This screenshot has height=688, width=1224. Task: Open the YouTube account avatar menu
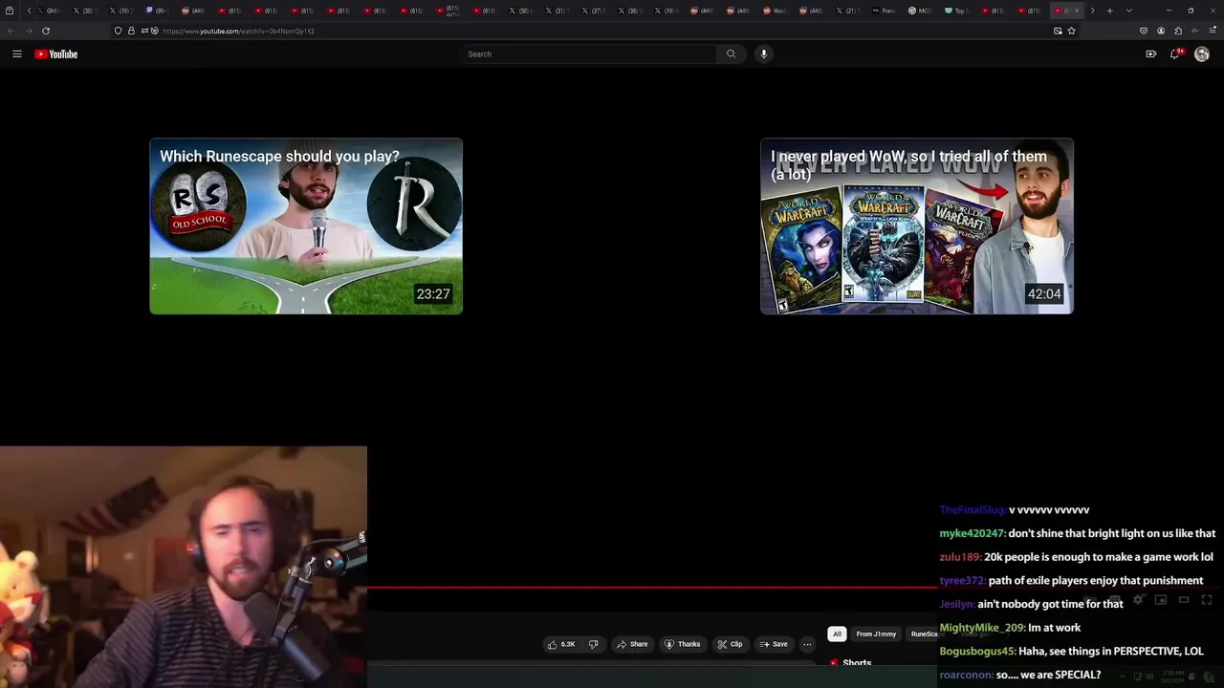[1202, 54]
